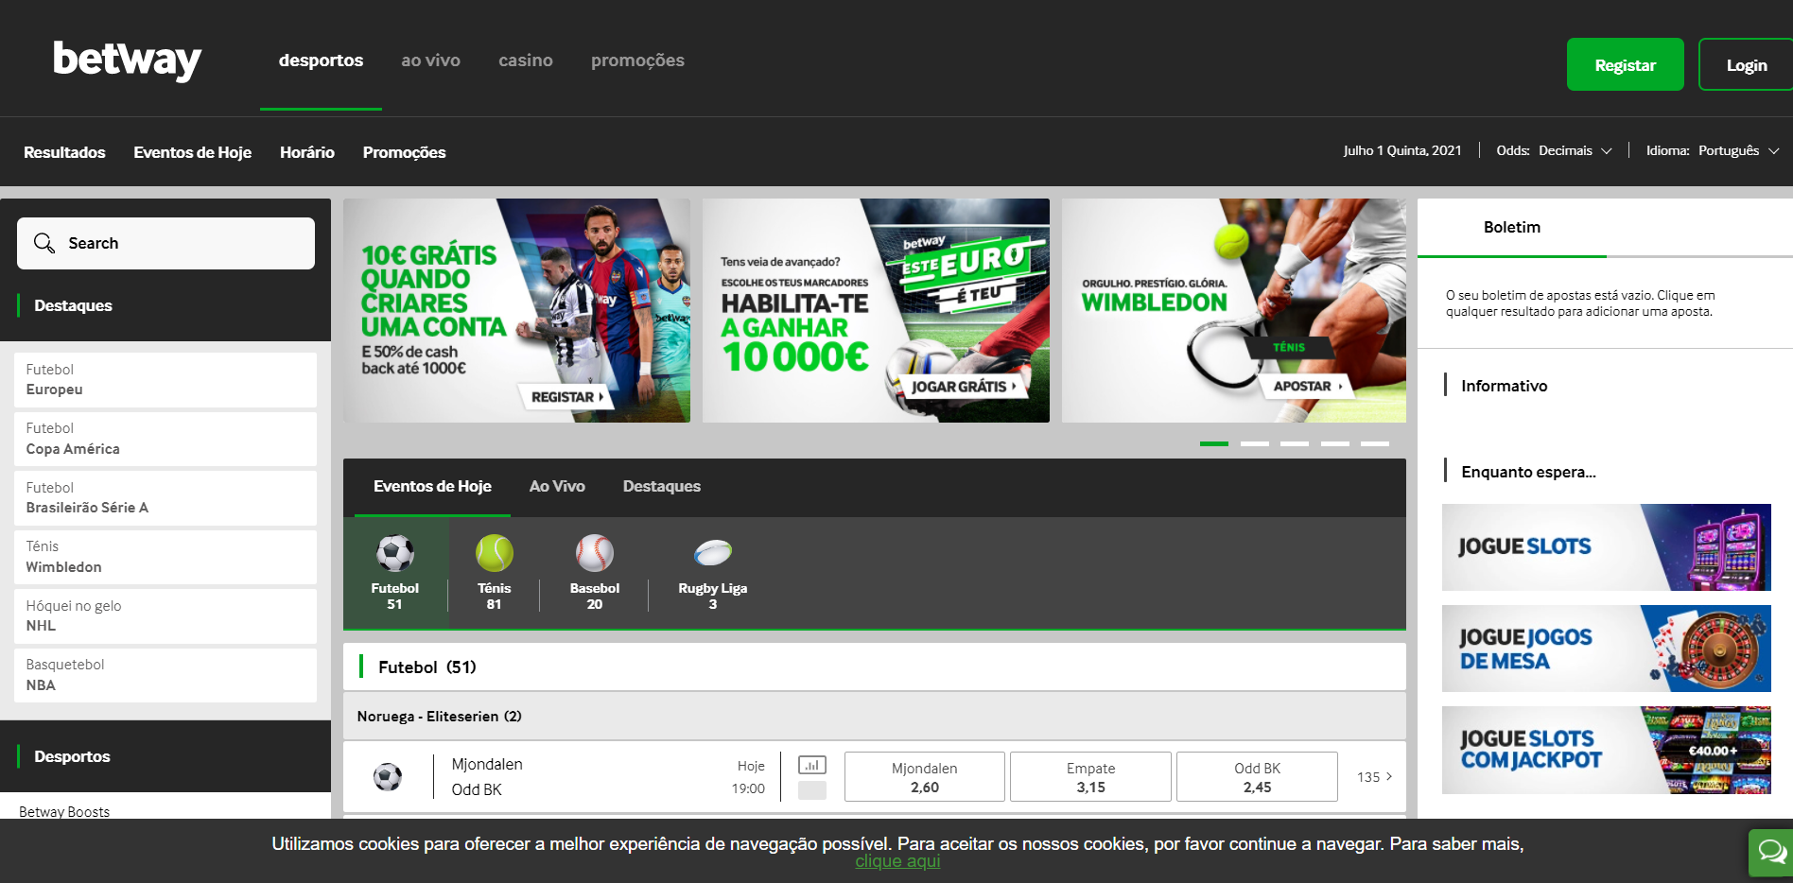The height and width of the screenshot is (883, 1793).
Task: Open Promoções in the sub-navigation
Action: point(404,152)
